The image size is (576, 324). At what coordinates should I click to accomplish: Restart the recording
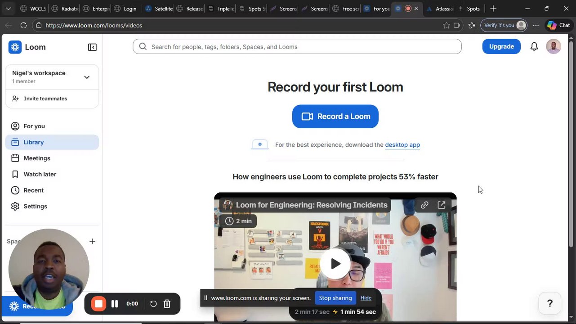(x=153, y=304)
